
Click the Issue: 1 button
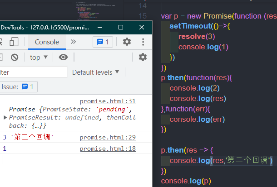click(18, 87)
